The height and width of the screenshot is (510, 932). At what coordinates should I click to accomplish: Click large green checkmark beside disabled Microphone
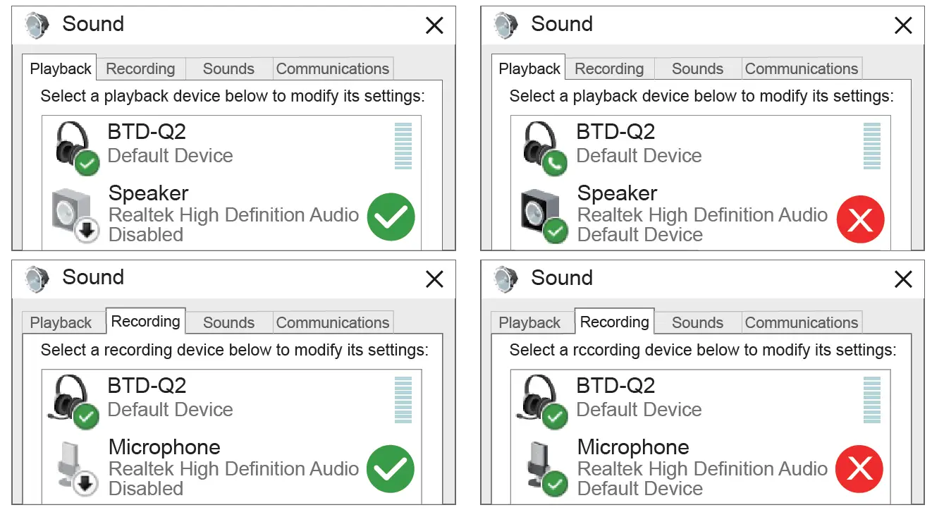[x=391, y=470]
